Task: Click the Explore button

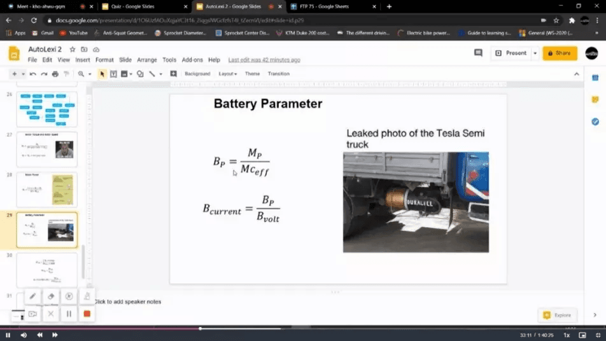Action: tap(558, 315)
